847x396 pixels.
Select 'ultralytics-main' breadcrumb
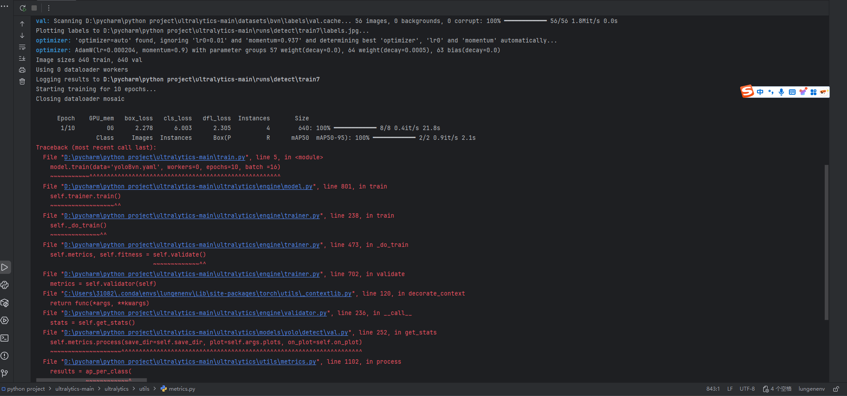click(75, 389)
